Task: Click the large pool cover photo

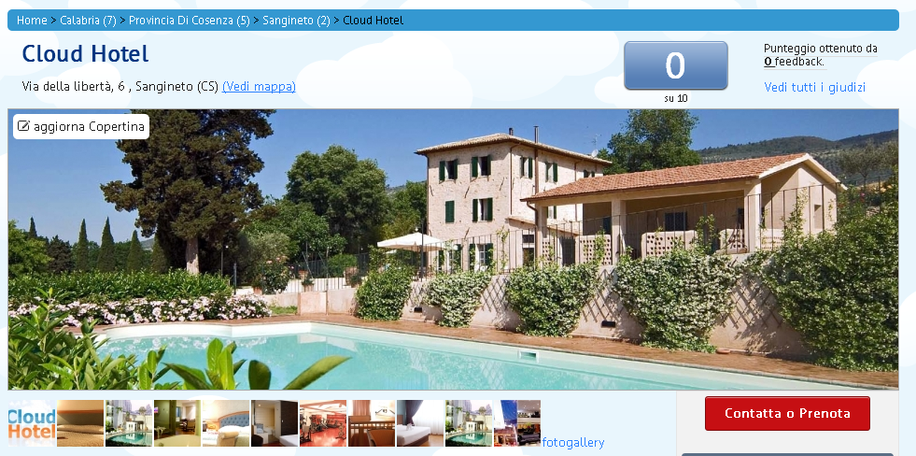Action: pyautogui.click(x=453, y=249)
